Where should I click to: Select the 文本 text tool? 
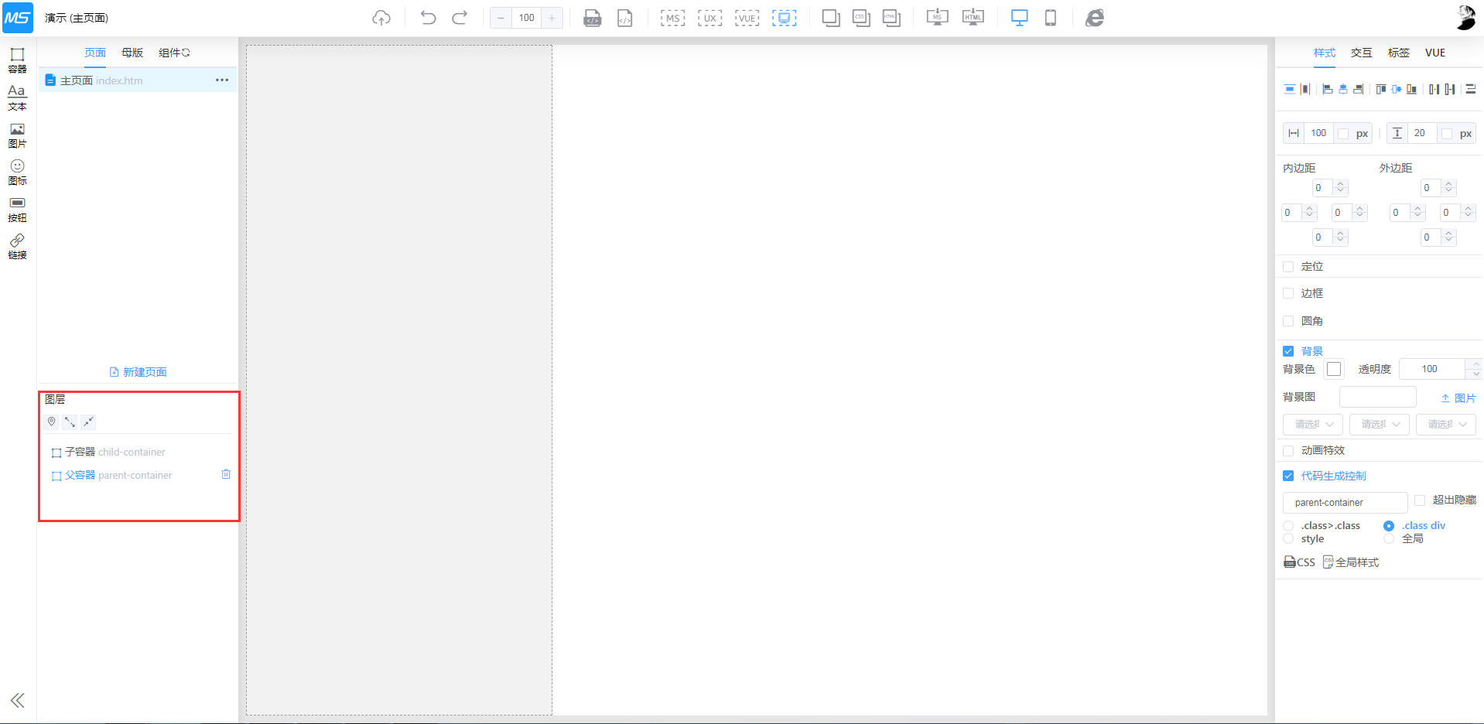tap(17, 97)
